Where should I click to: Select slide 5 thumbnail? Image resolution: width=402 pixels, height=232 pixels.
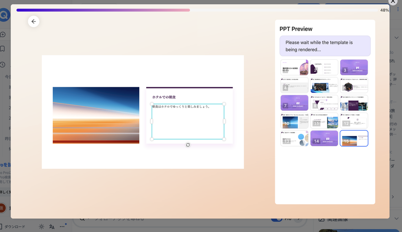pyautogui.click(x=324, y=85)
